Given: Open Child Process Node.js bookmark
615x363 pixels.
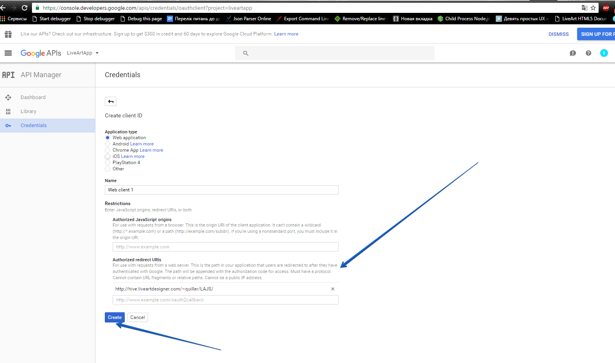Looking at the screenshot, I should click(x=463, y=19).
